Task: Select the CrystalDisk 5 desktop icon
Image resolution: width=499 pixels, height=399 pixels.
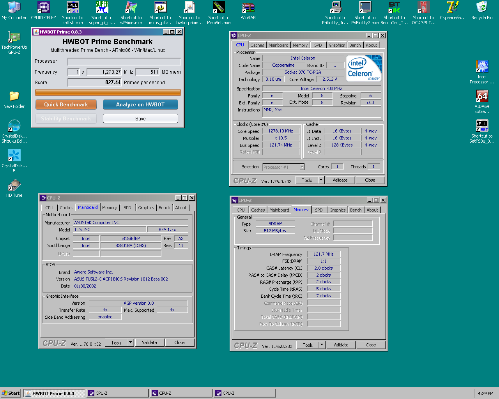Action: coord(14,161)
